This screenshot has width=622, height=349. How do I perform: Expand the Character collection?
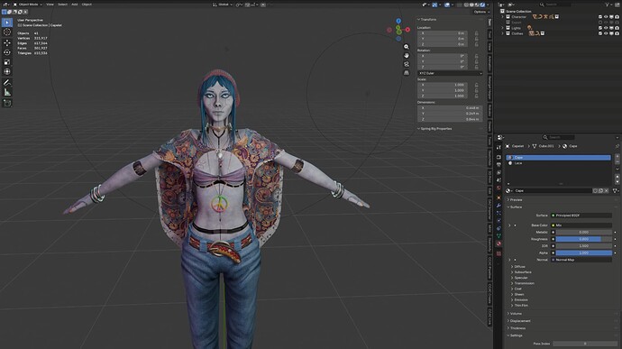[502, 17]
